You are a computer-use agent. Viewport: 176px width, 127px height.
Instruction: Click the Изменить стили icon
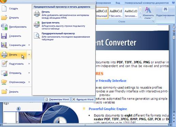click(148, 10)
